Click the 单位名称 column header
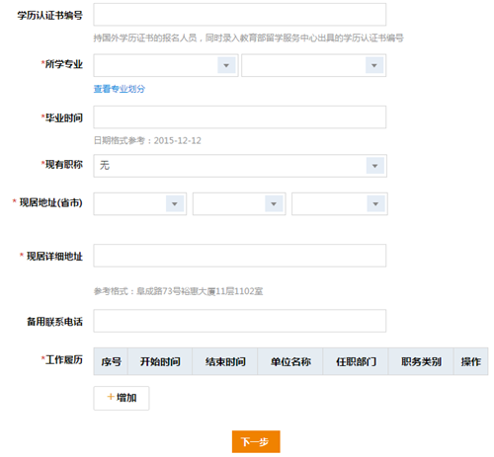Image resolution: width=494 pixels, height=457 pixels. [x=290, y=361]
